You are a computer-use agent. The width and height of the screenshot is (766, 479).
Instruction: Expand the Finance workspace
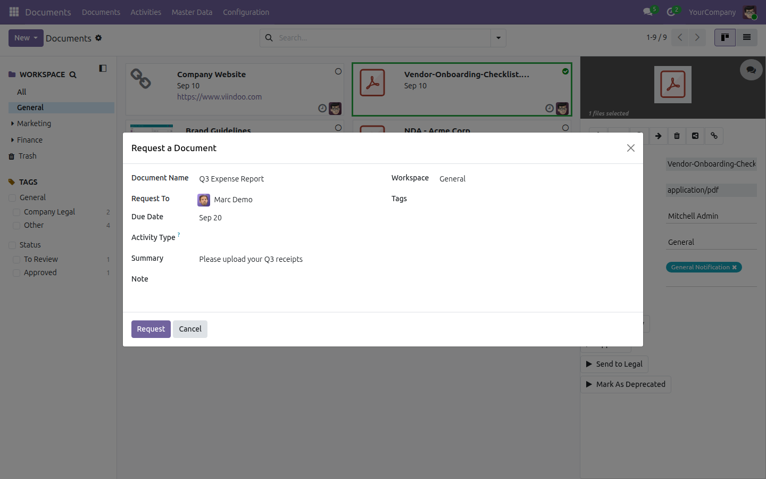coord(12,140)
